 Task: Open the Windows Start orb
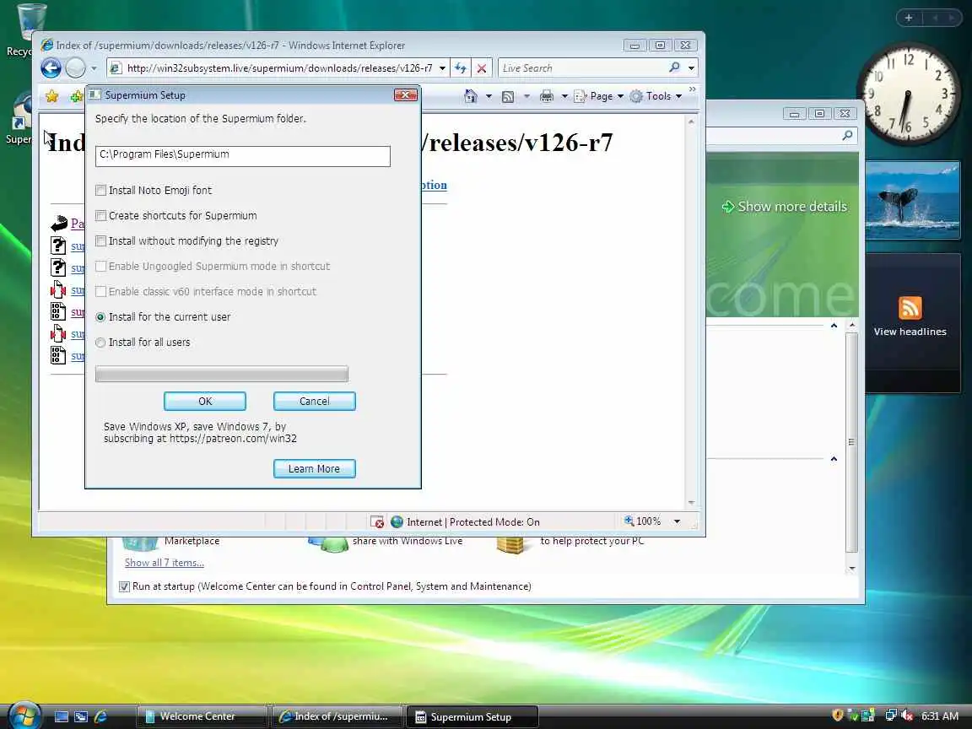(x=24, y=715)
